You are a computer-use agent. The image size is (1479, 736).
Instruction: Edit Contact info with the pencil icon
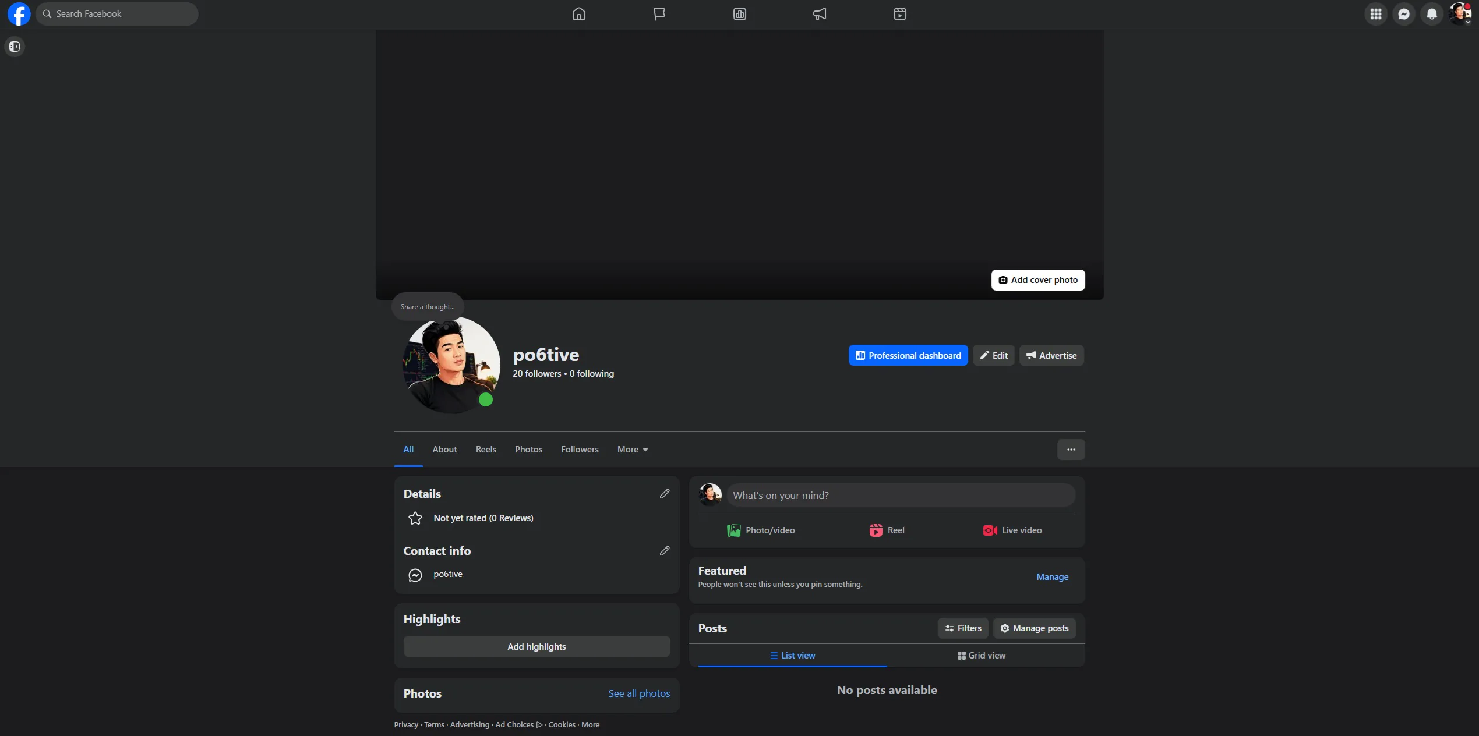[665, 551]
